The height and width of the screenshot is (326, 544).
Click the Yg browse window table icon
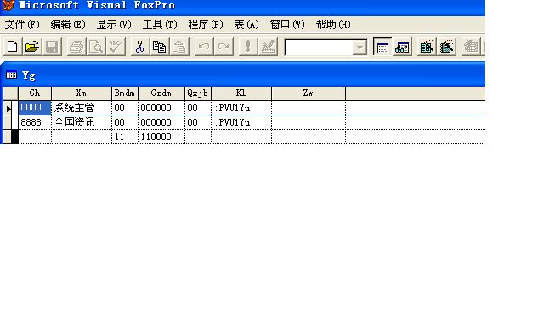11,76
